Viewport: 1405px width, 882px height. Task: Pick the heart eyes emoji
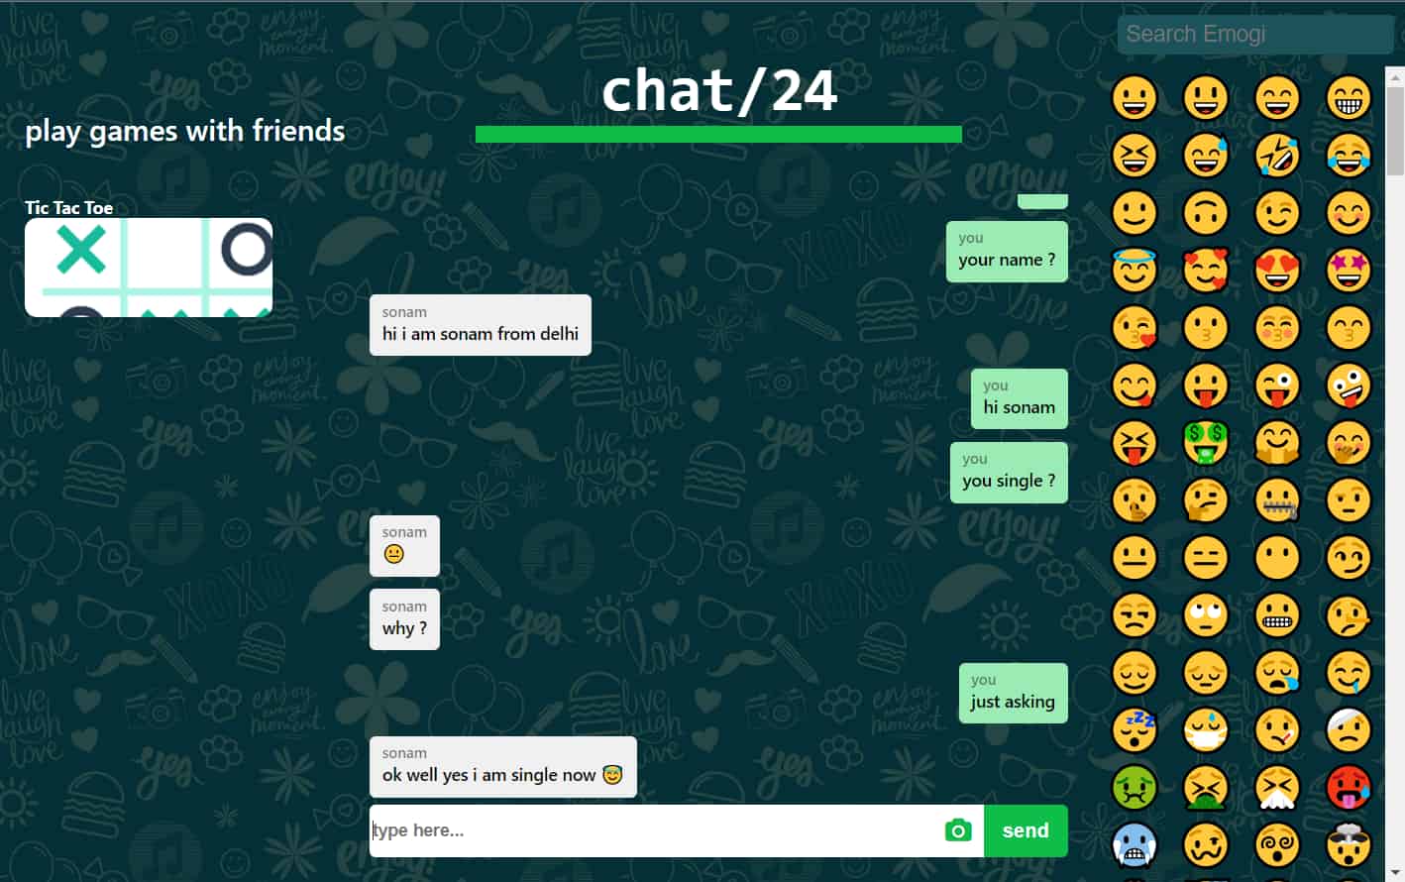pos(1277,271)
